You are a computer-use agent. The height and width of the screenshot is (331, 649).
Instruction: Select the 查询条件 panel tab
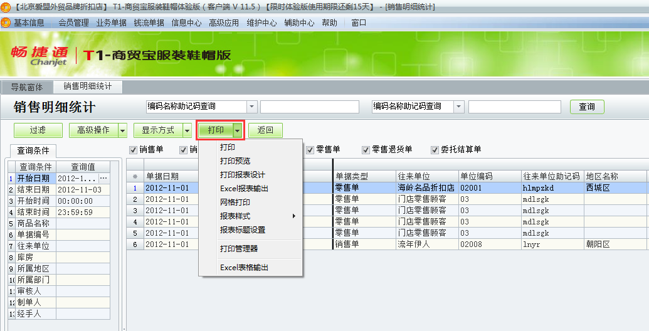pyautogui.click(x=33, y=150)
